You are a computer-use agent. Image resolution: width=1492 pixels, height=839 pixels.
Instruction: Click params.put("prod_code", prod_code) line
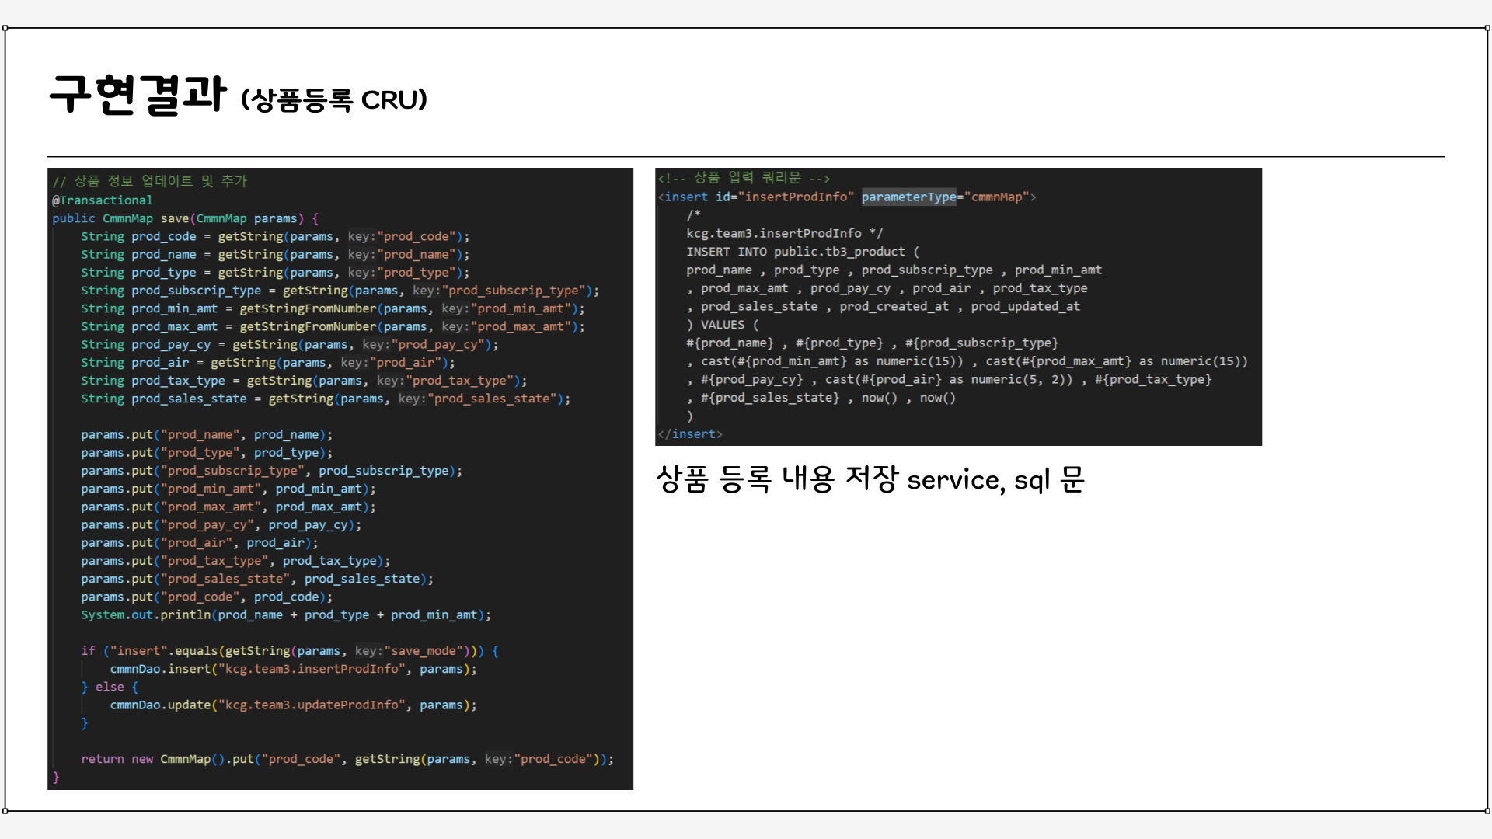click(x=207, y=597)
